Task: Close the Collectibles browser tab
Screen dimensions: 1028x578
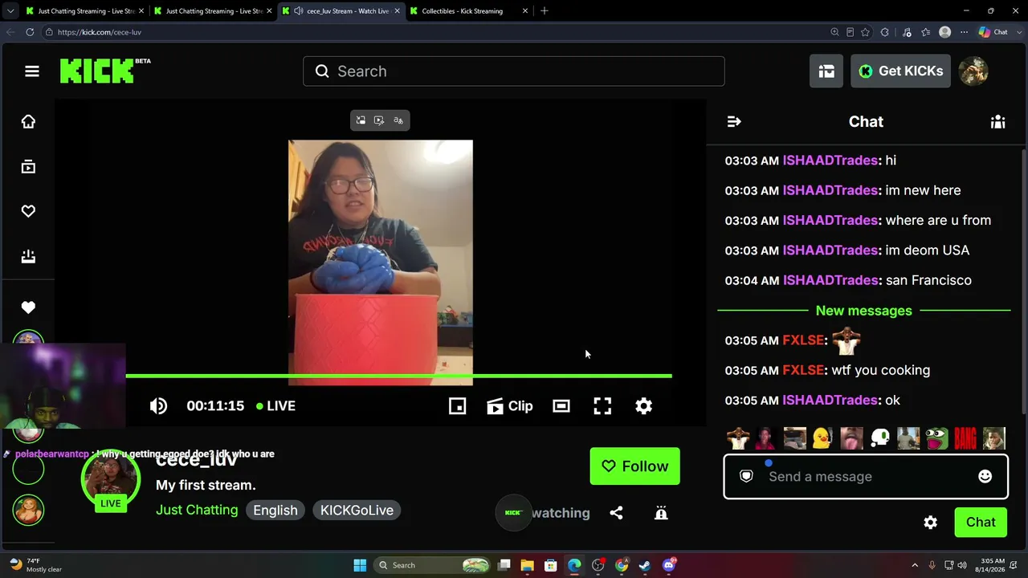Action: pyautogui.click(x=525, y=11)
